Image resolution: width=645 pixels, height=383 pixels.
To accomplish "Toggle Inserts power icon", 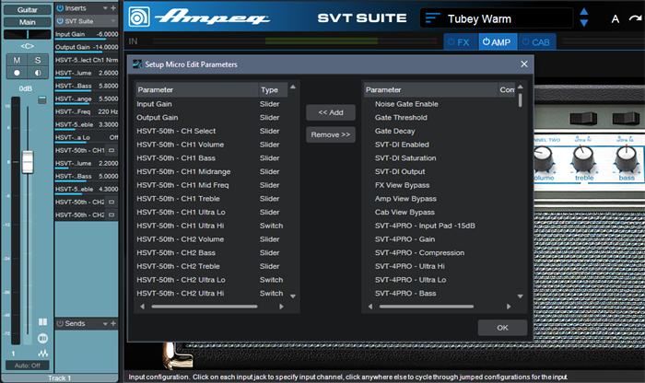I will (x=60, y=7).
